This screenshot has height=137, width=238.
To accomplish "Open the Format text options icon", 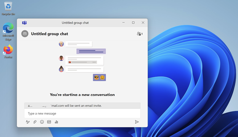I will click(27, 122).
